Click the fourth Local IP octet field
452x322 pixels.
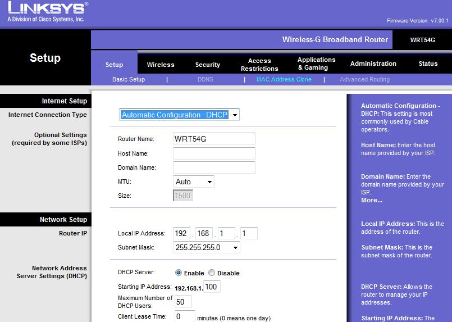pyautogui.click(x=249, y=233)
